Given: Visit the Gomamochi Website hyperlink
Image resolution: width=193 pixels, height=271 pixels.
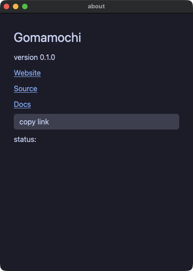Looking at the screenshot, I should [x=27, y=73].
